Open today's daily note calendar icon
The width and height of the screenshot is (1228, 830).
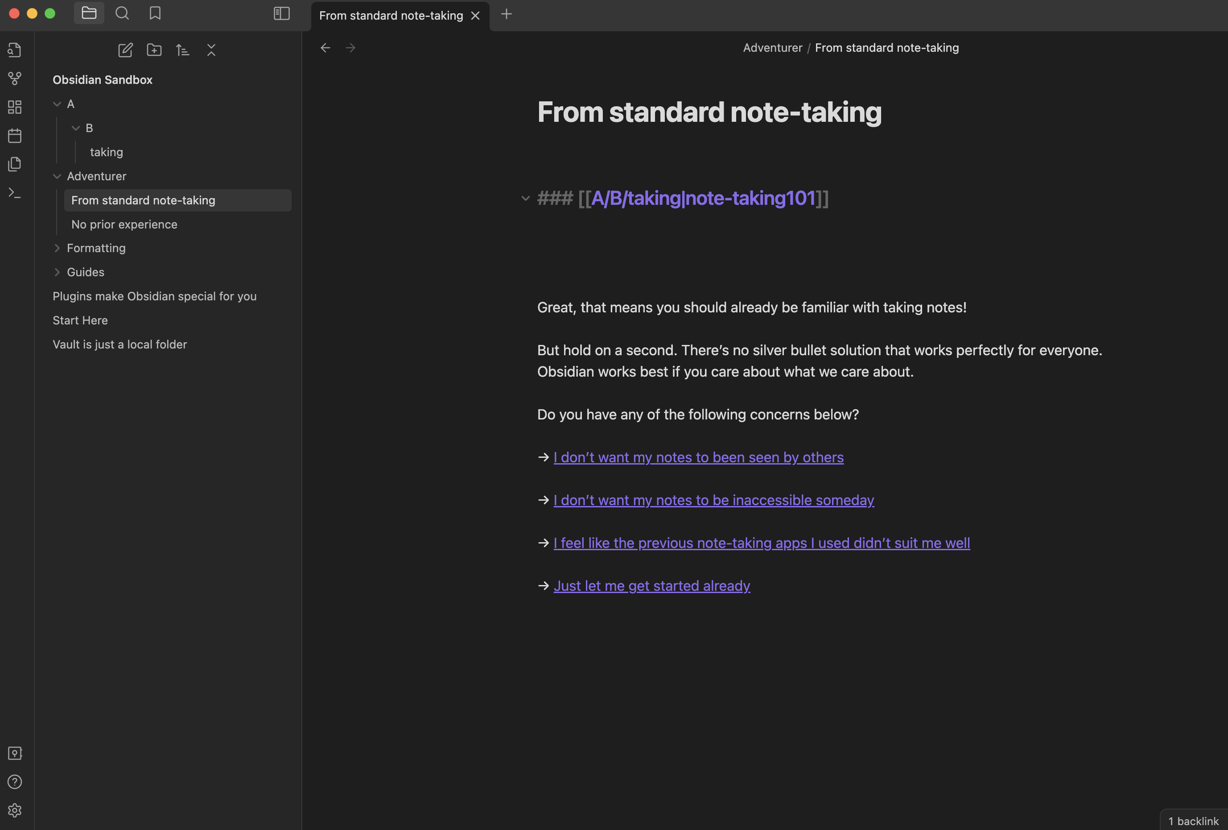pyautogui.click(x=15, y=136)
